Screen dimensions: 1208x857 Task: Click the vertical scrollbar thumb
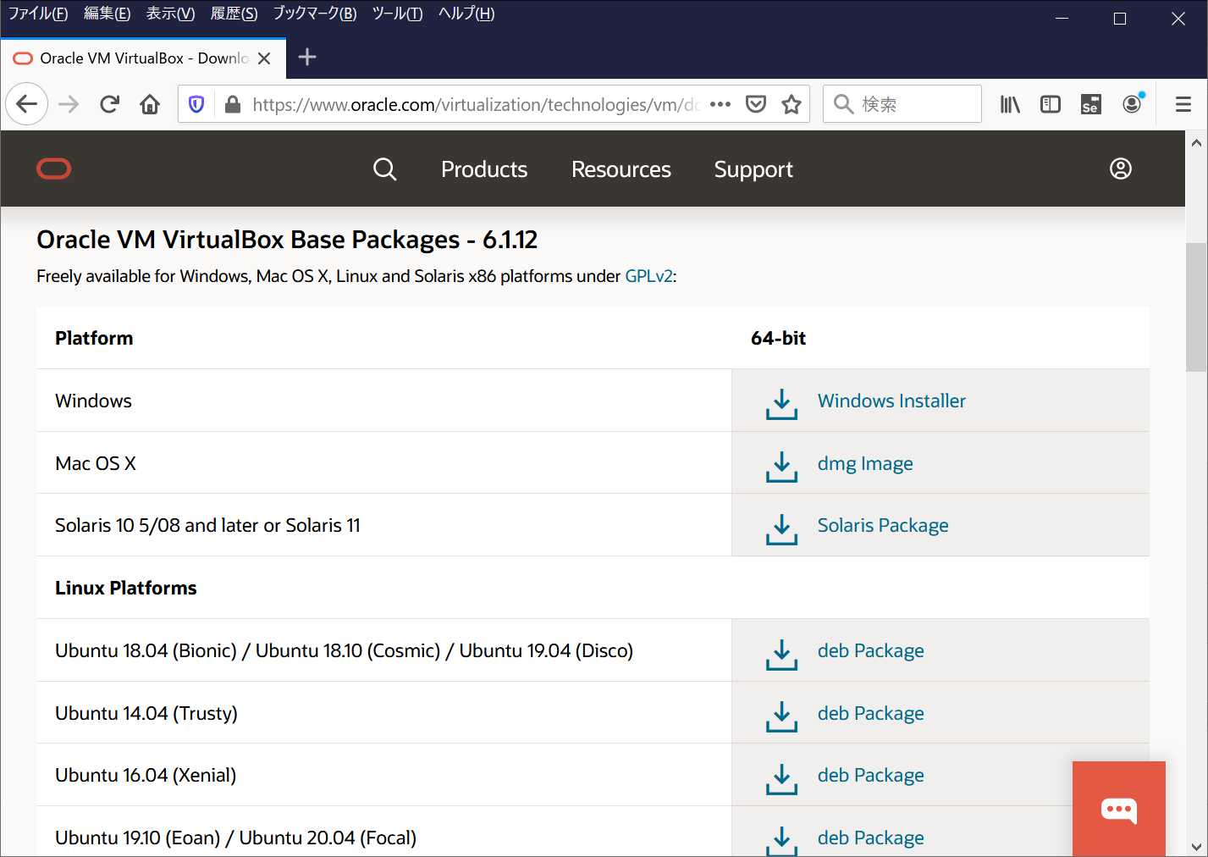[1196, 307]
